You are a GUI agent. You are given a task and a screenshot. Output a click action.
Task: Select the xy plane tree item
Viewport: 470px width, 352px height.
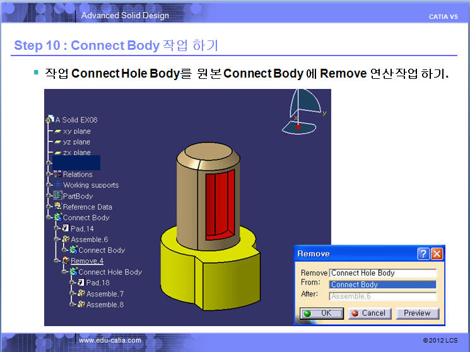point(76,131)
